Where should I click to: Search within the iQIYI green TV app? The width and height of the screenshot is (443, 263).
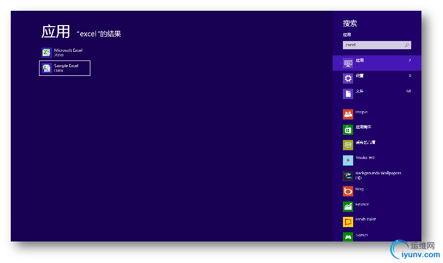(x=377, y=145)
